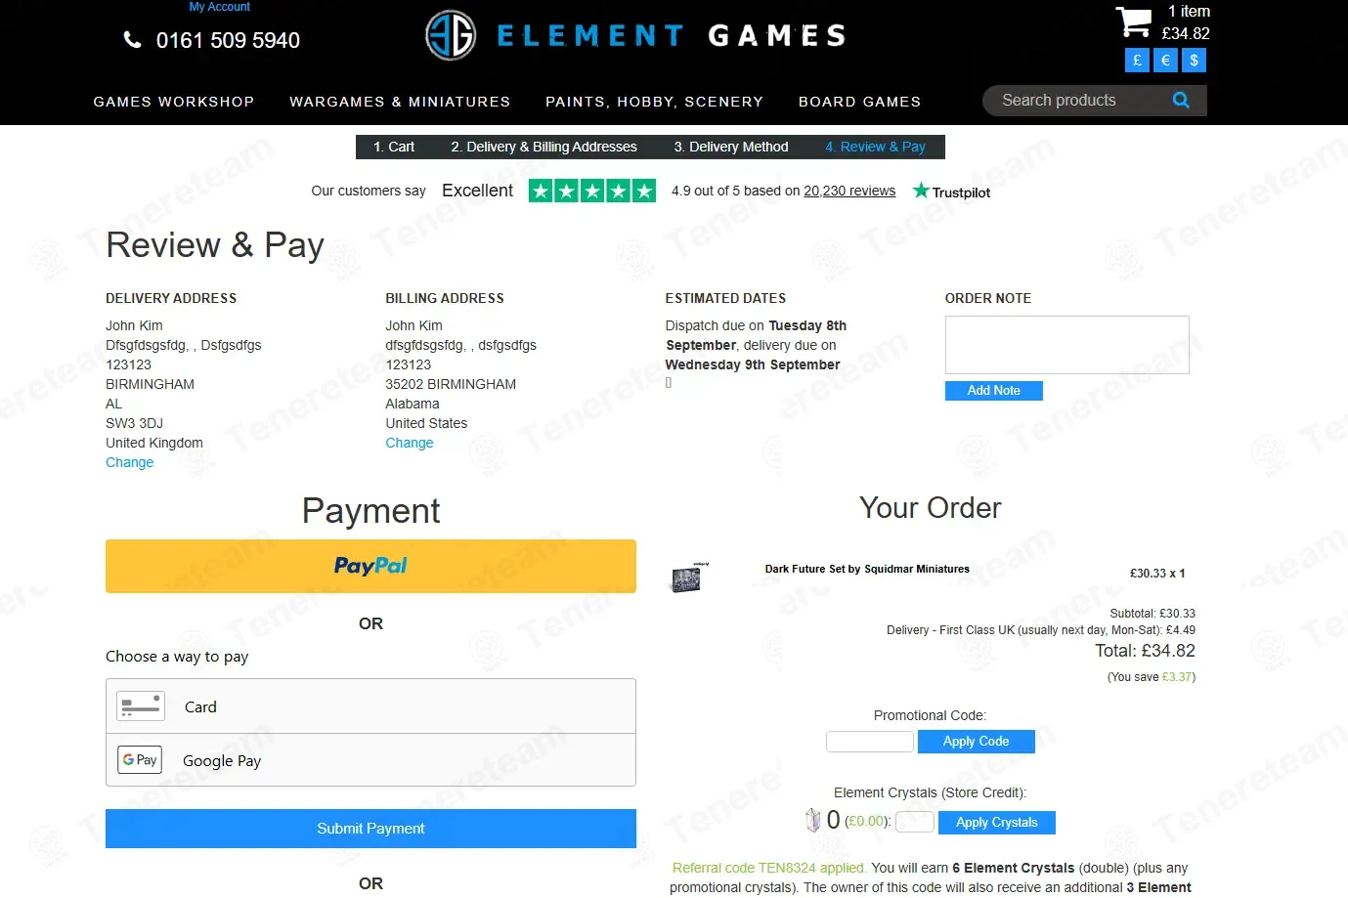Change the delivery address
This screenshot has width=1348, height=898.
click(130, 462)
